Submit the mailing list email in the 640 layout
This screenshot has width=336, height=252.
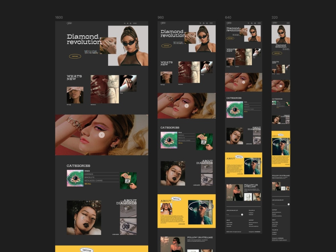(242, 214)
